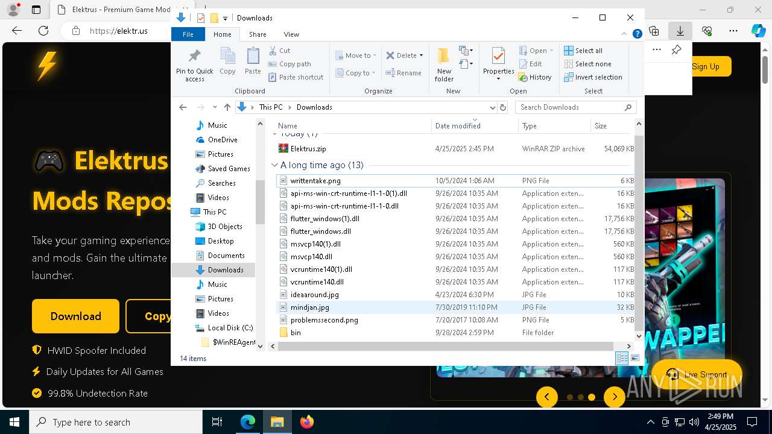Viewport: 772px width, 434px height.
Task: Click Edge browser refresh button
Action: point(43,31)
